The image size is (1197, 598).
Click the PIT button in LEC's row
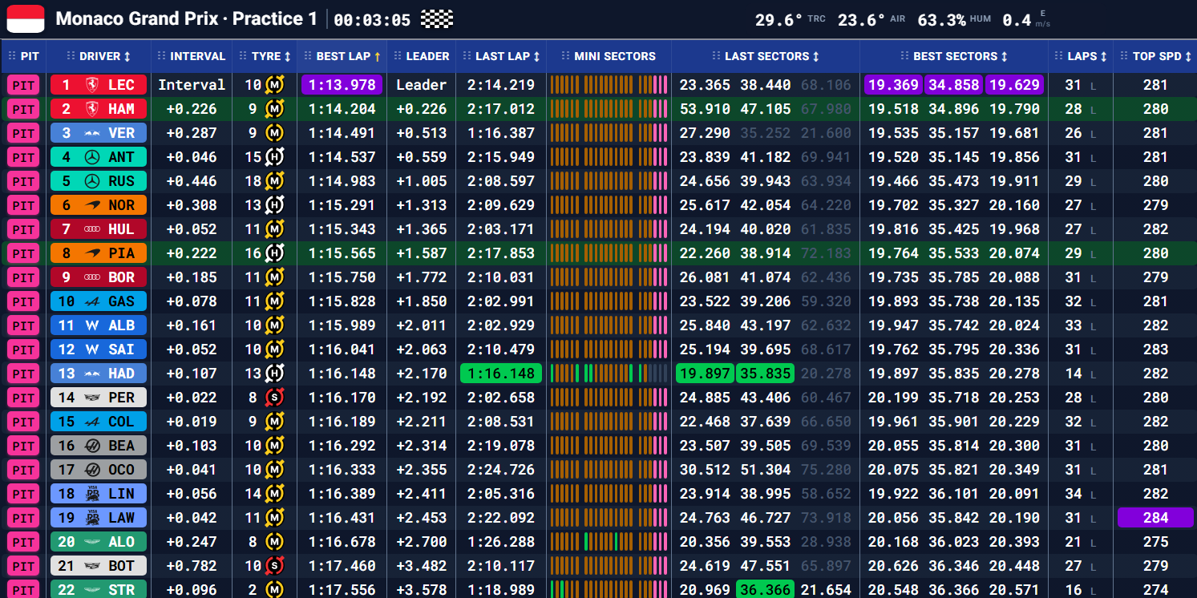(23, 85)
